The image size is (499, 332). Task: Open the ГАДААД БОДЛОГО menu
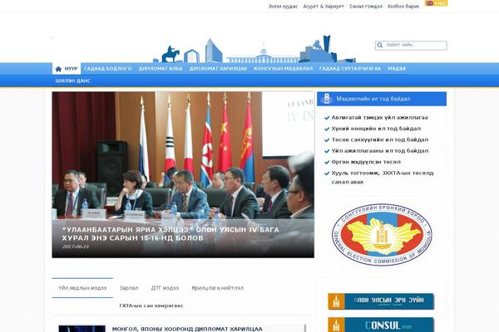(x=108, y=69)
